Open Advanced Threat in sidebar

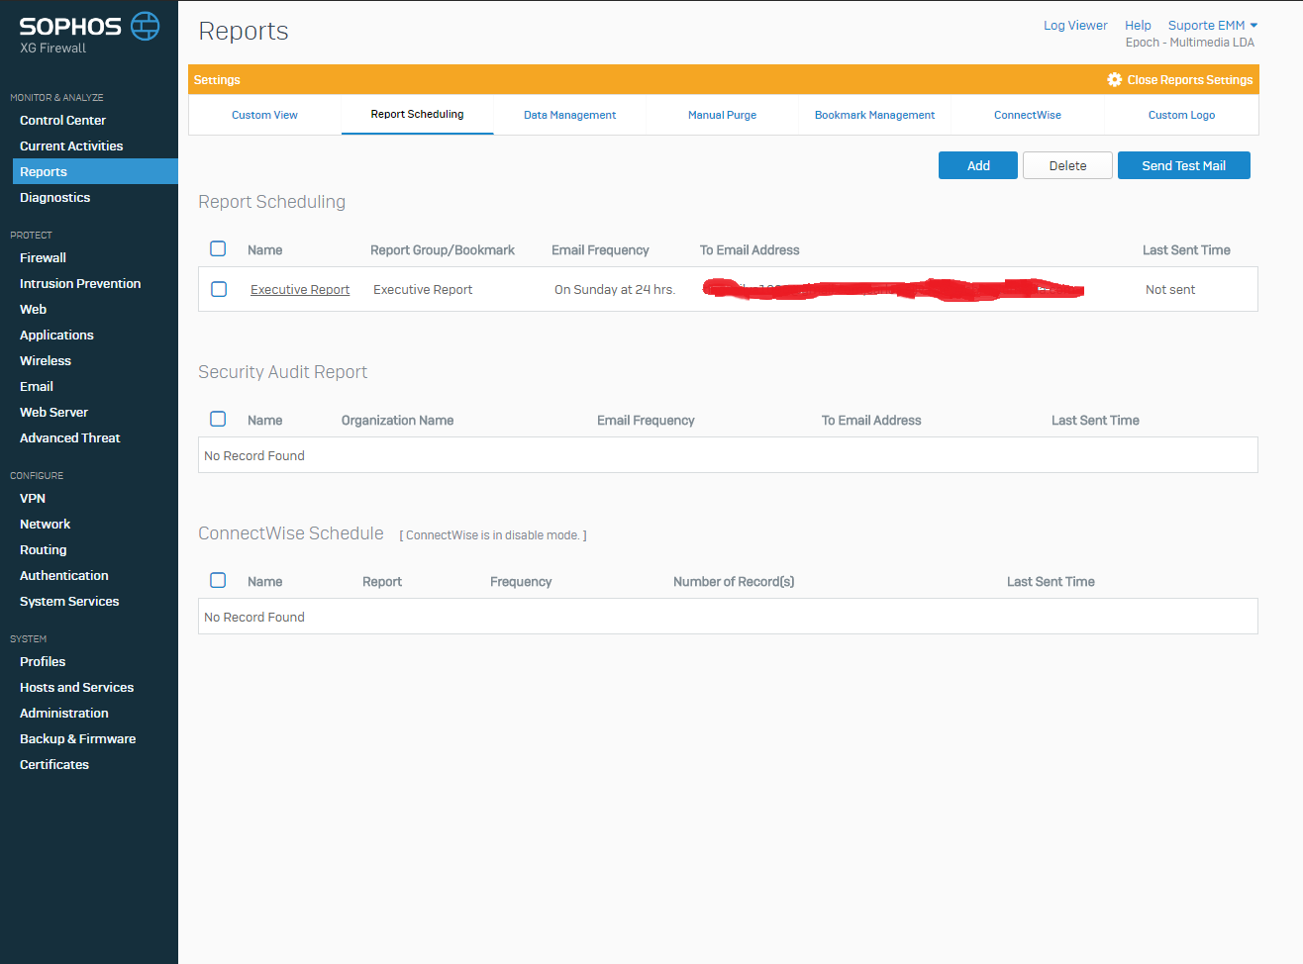(x=69, y=437)
